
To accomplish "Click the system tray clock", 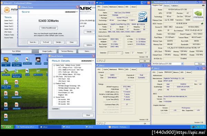I will (x=202, y=127).
